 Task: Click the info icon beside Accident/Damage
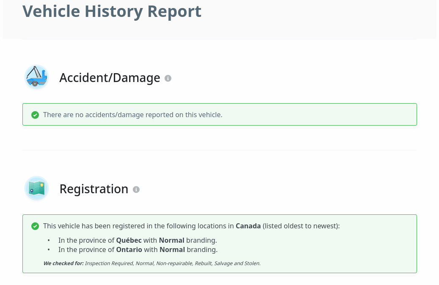[168, 78]
